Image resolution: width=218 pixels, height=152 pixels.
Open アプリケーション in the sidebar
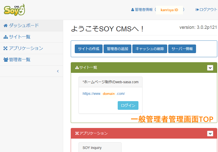(31, 48)
